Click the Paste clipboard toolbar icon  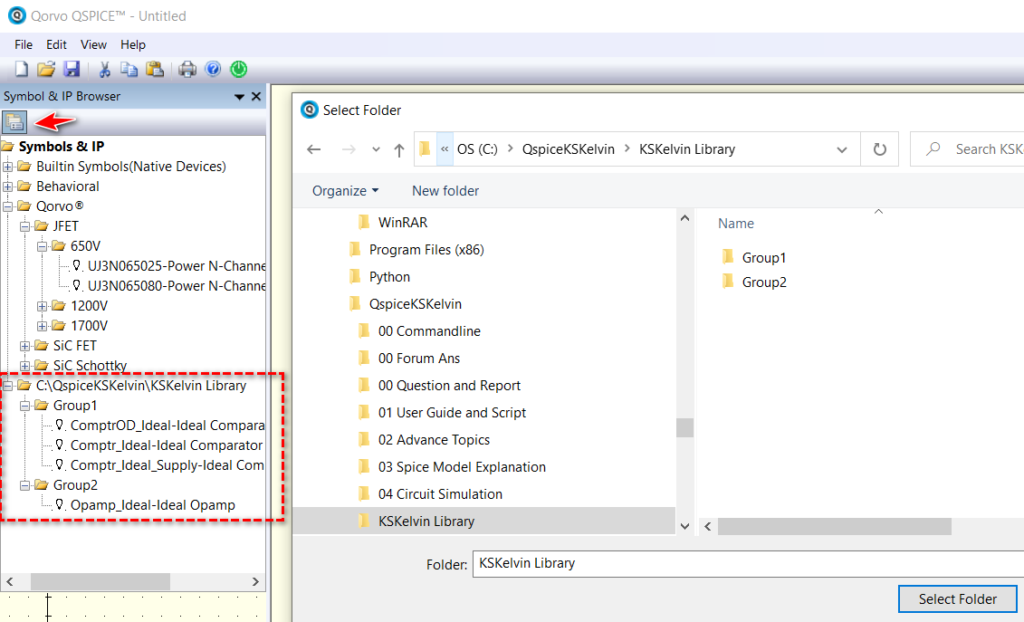(155, 69)
